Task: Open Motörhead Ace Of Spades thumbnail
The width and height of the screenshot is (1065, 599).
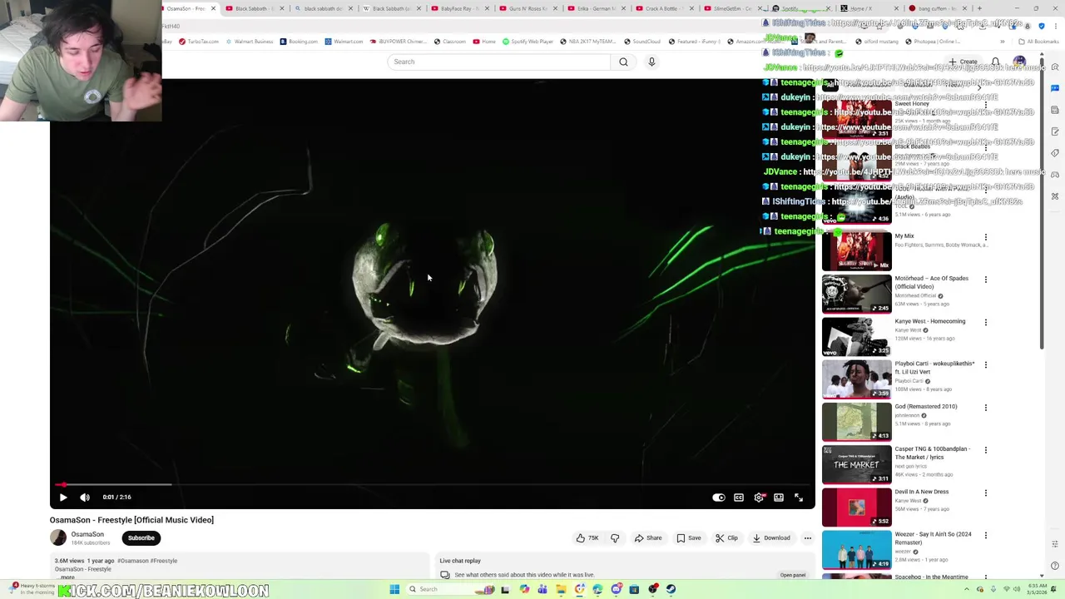Action: 856,295
